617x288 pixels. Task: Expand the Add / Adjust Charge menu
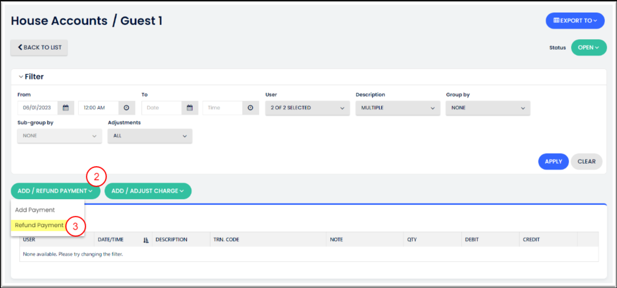[148, 191]
